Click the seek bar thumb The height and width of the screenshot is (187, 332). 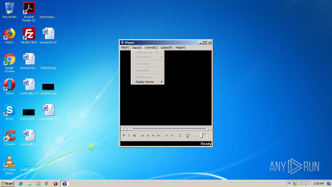pos(130,129)
